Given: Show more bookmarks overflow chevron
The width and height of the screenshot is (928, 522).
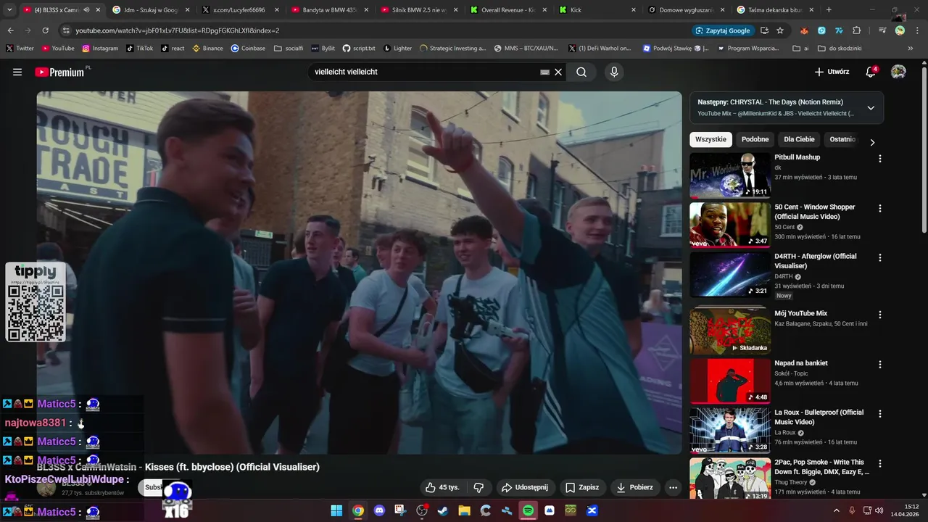Looking at the screenshot, I should pyautogui.click(x=911, y=48).
